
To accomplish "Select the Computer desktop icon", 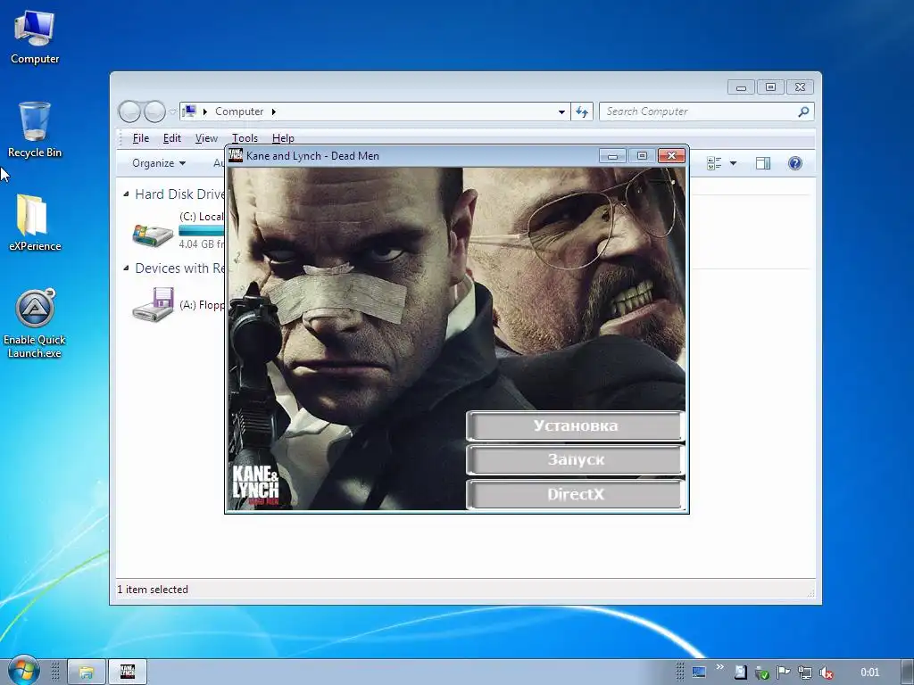I will [35, 37].
